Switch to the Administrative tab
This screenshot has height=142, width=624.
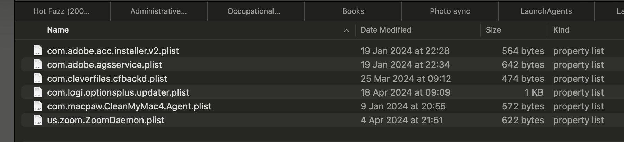pyautogui.click(x=158, y=11)
